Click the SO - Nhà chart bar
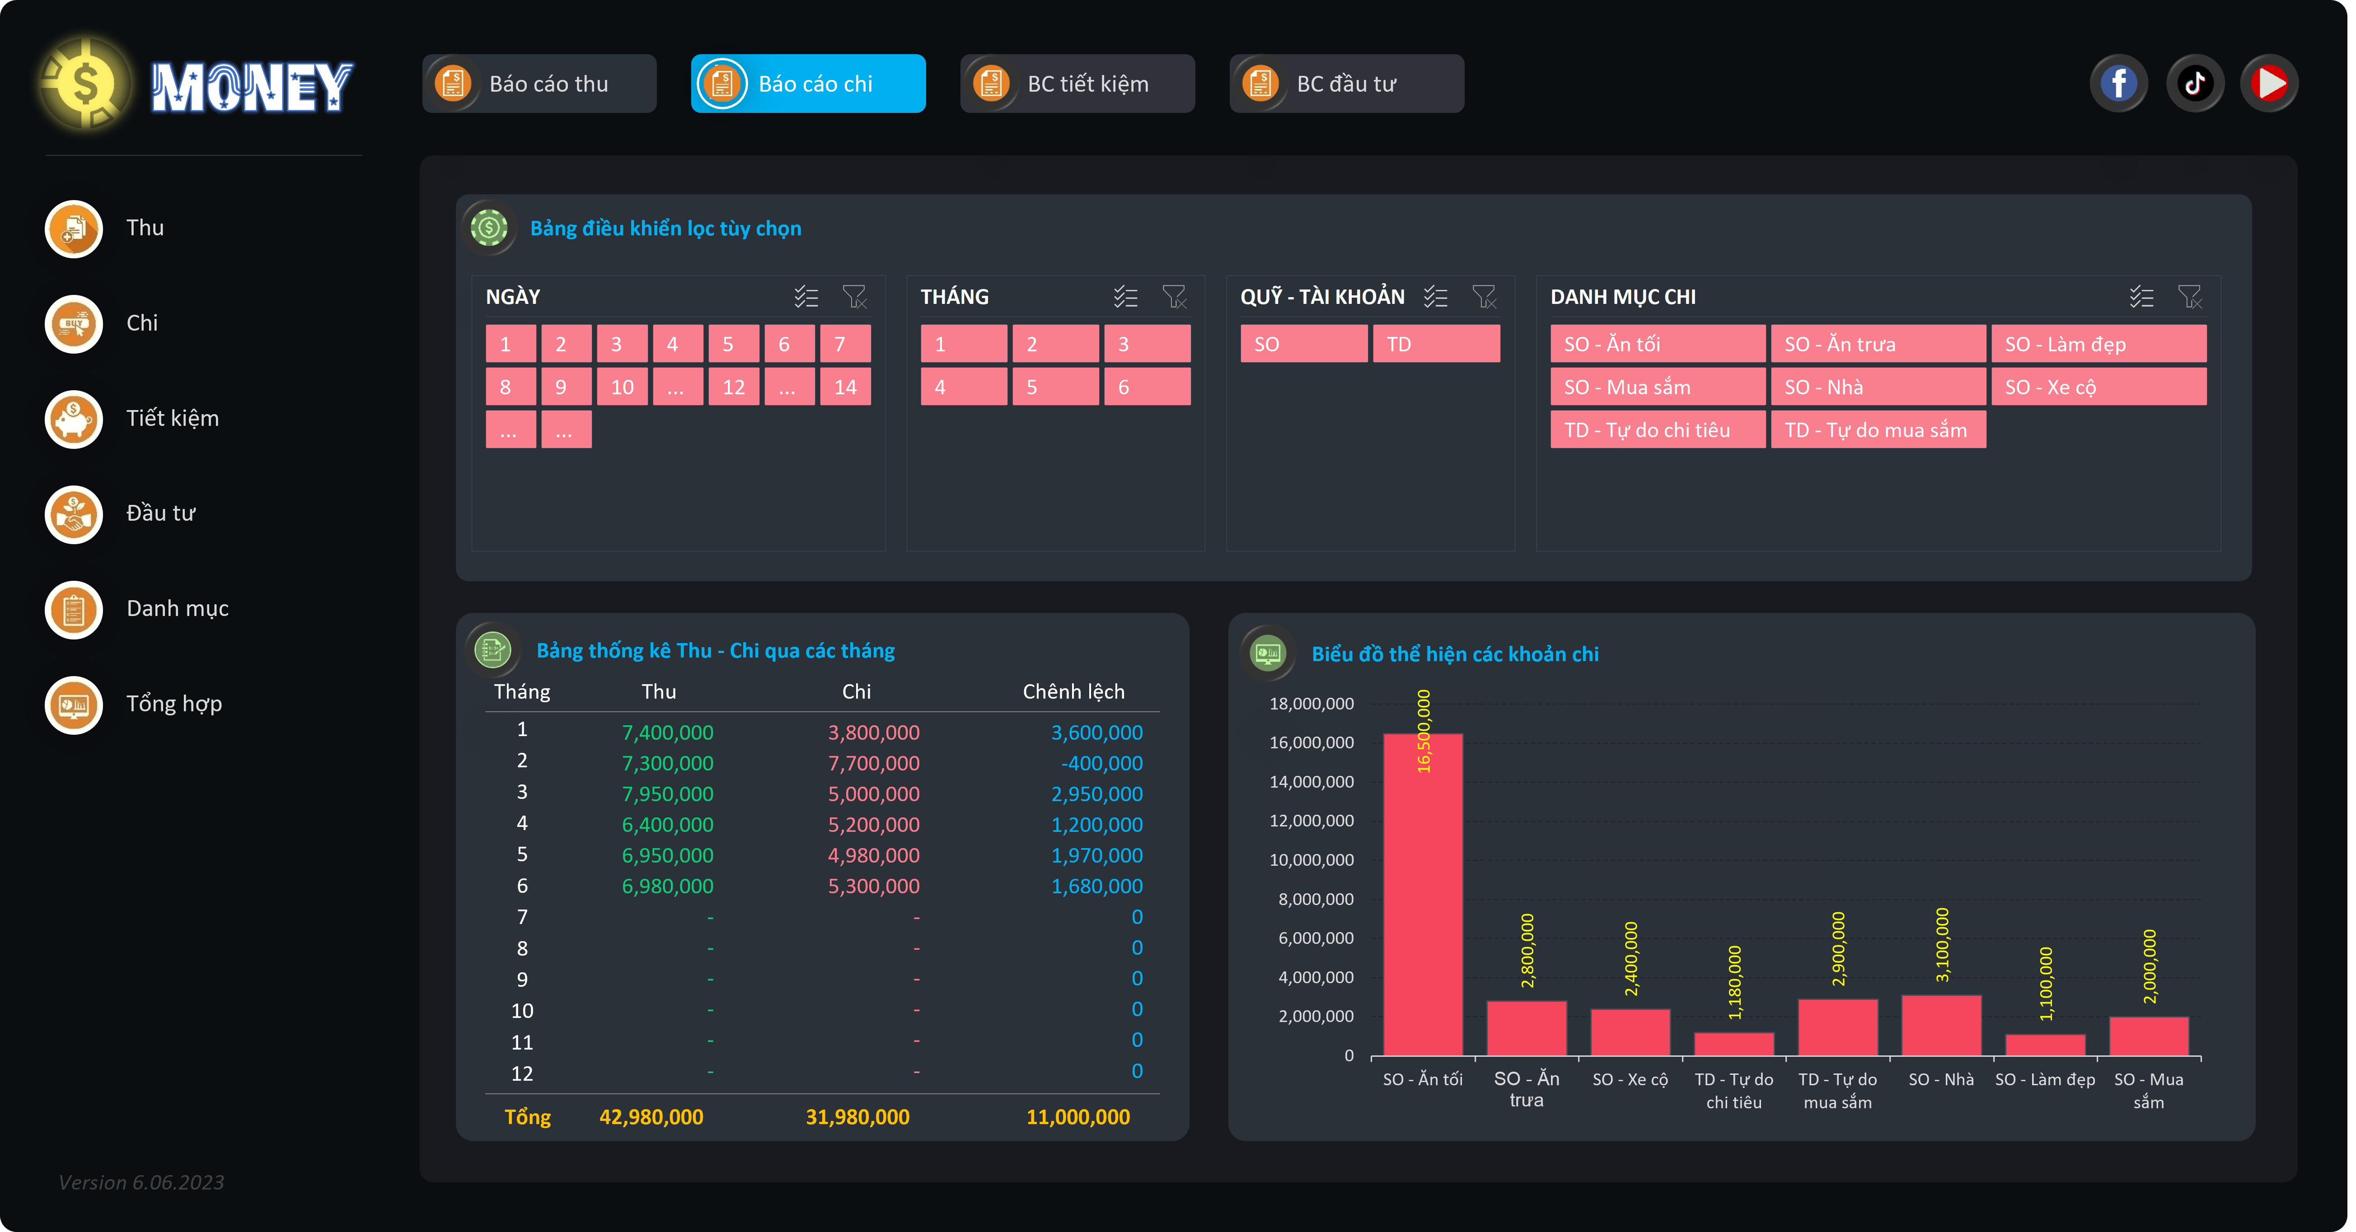This screenshot has width=2356, height=1232. (x=1942, y=1026)
